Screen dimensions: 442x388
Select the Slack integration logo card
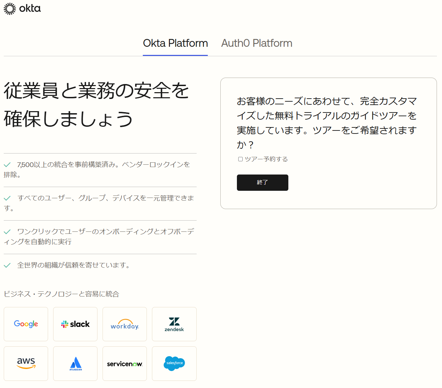75,324
